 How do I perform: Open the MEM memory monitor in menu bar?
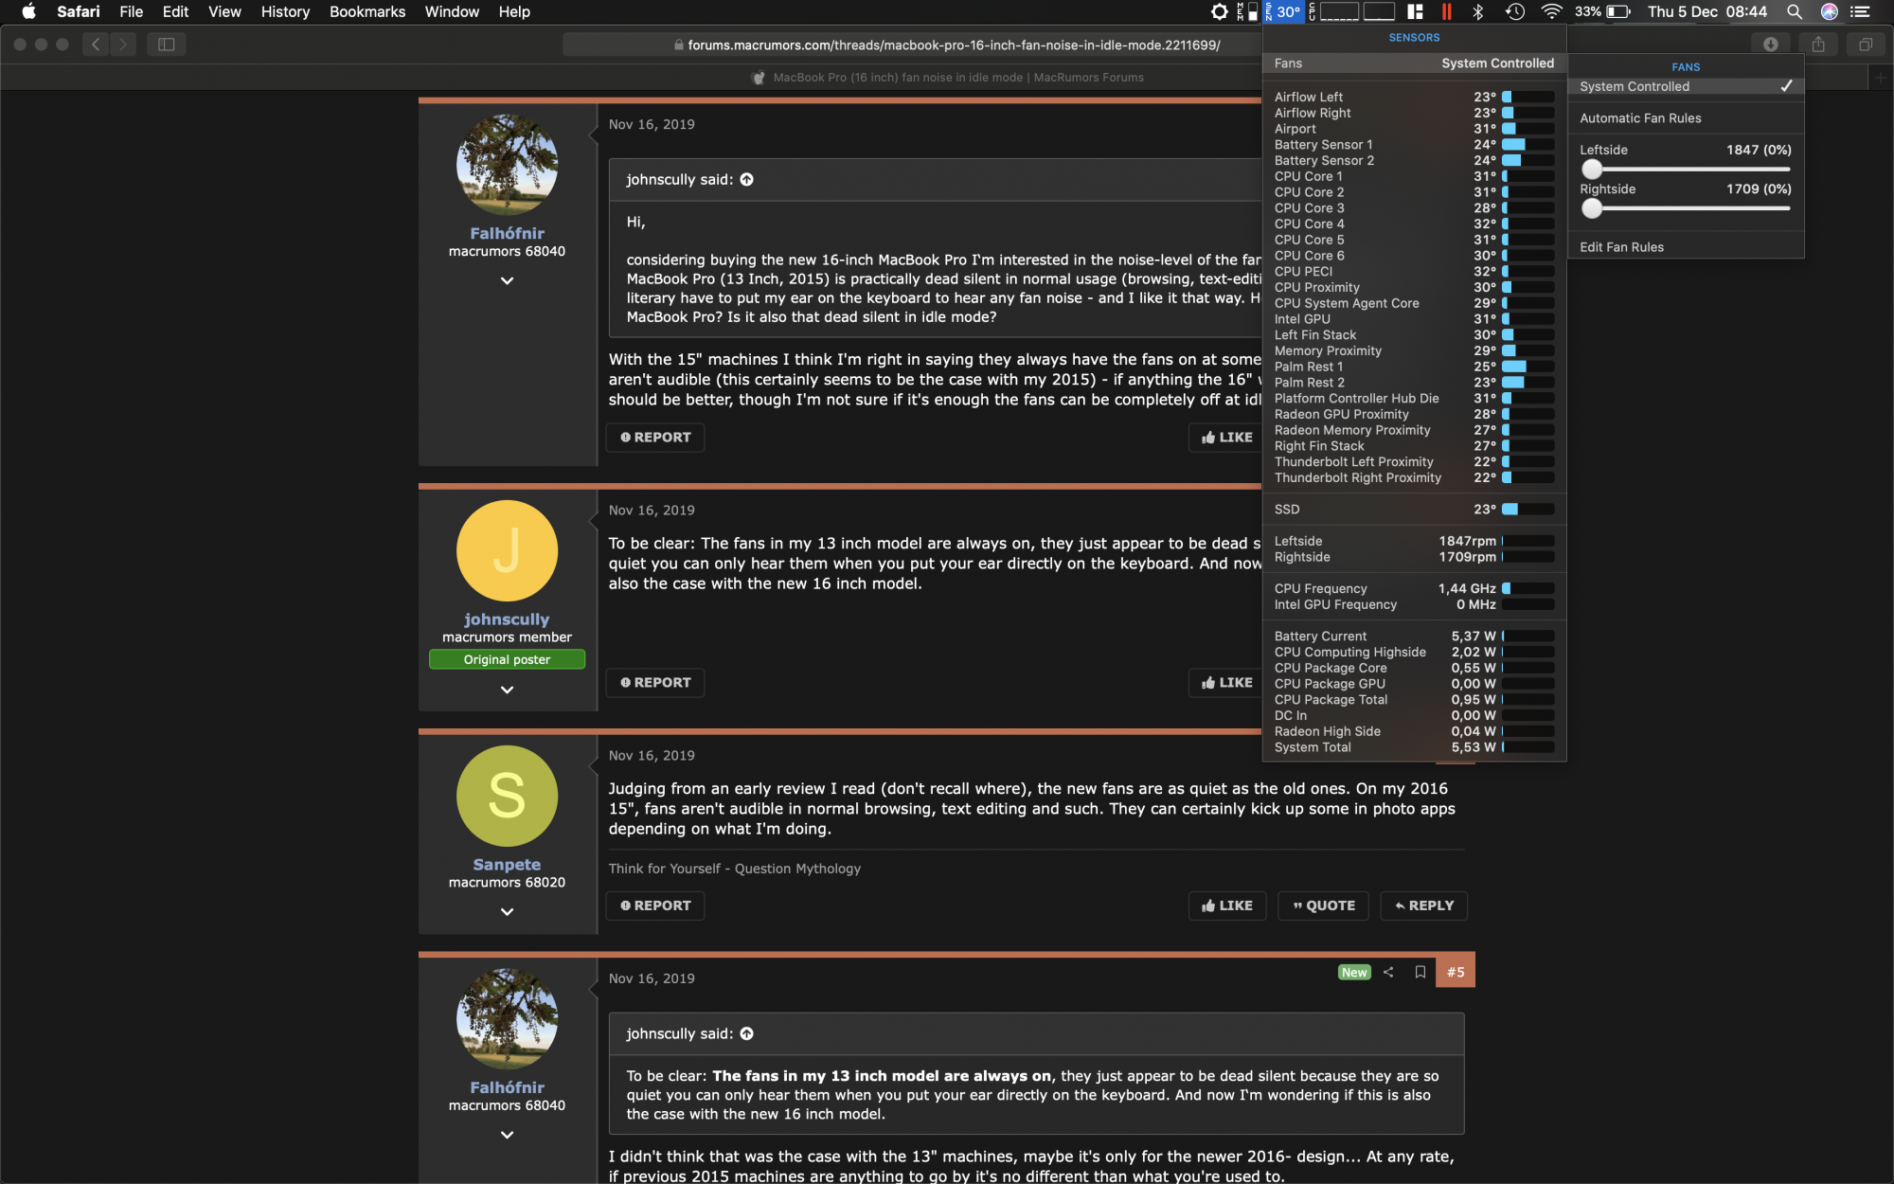tap(1246, 11)
